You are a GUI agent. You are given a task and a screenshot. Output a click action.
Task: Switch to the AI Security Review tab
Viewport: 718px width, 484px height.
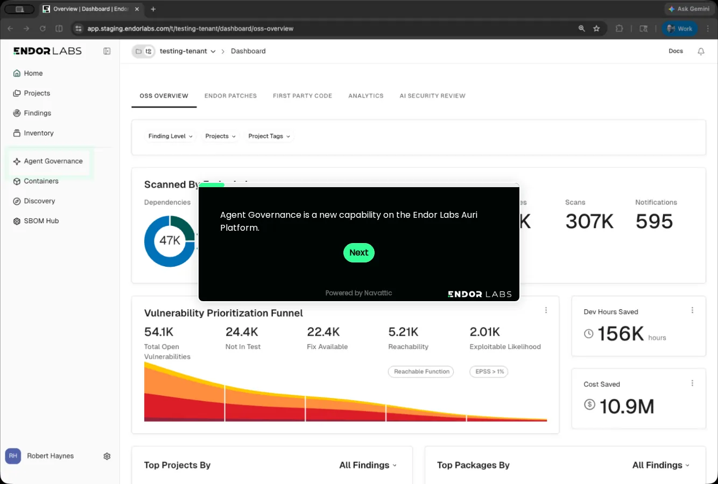[432, 96]
